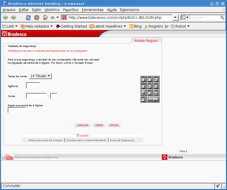
Task: Click the Conta number field
Action: (36, 96)
